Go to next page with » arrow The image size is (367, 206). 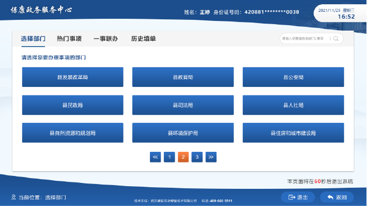[x=211, y=157]
